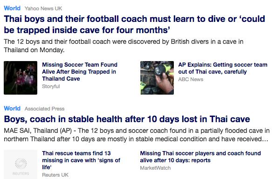Viewport: 275px width, 179px height.
Task: Open the boys in cave thumbnail
Action: [x=21, y=78]
